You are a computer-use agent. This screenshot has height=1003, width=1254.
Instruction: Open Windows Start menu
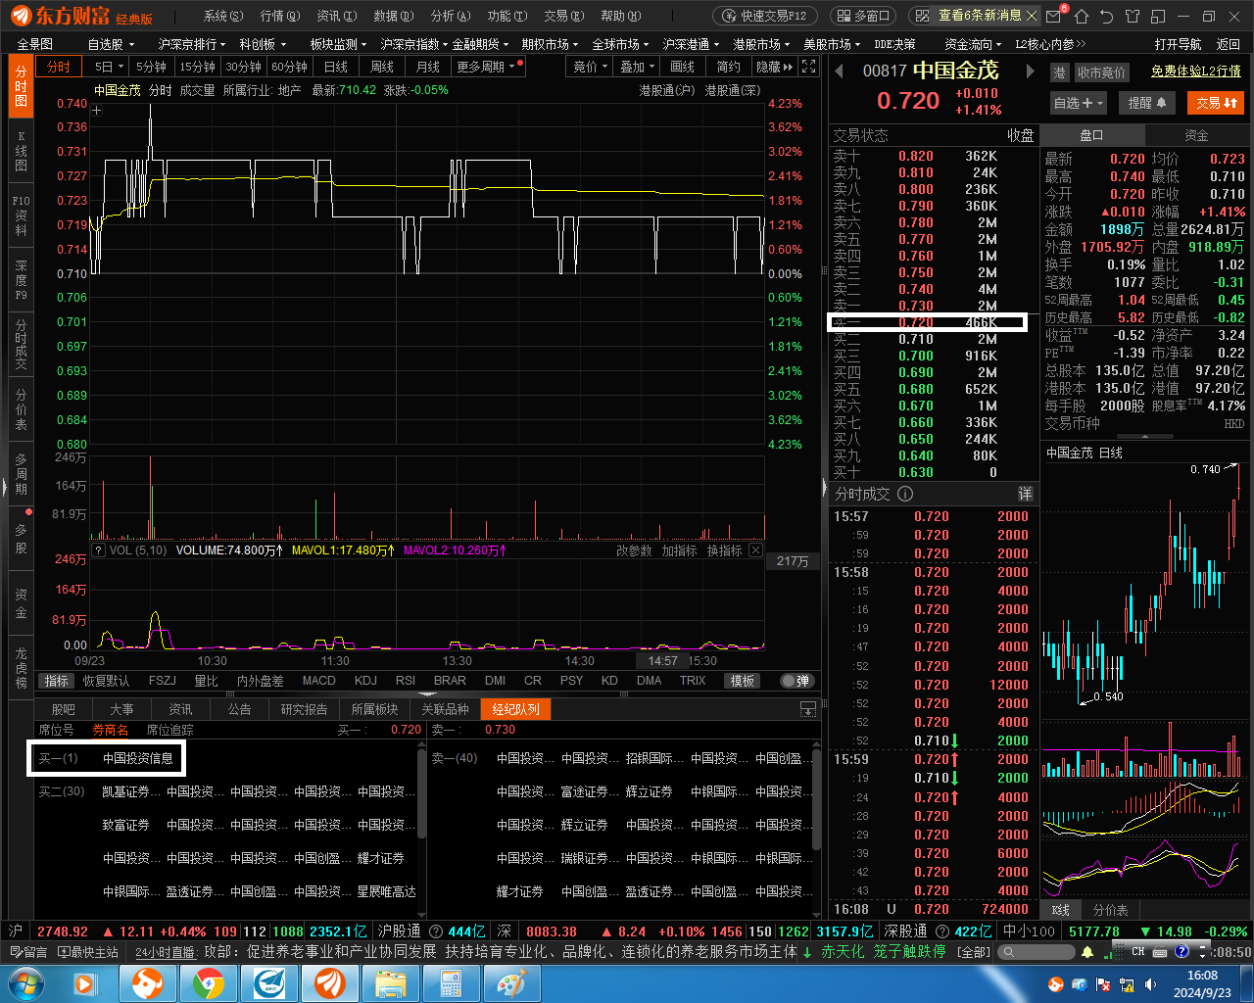24,982
